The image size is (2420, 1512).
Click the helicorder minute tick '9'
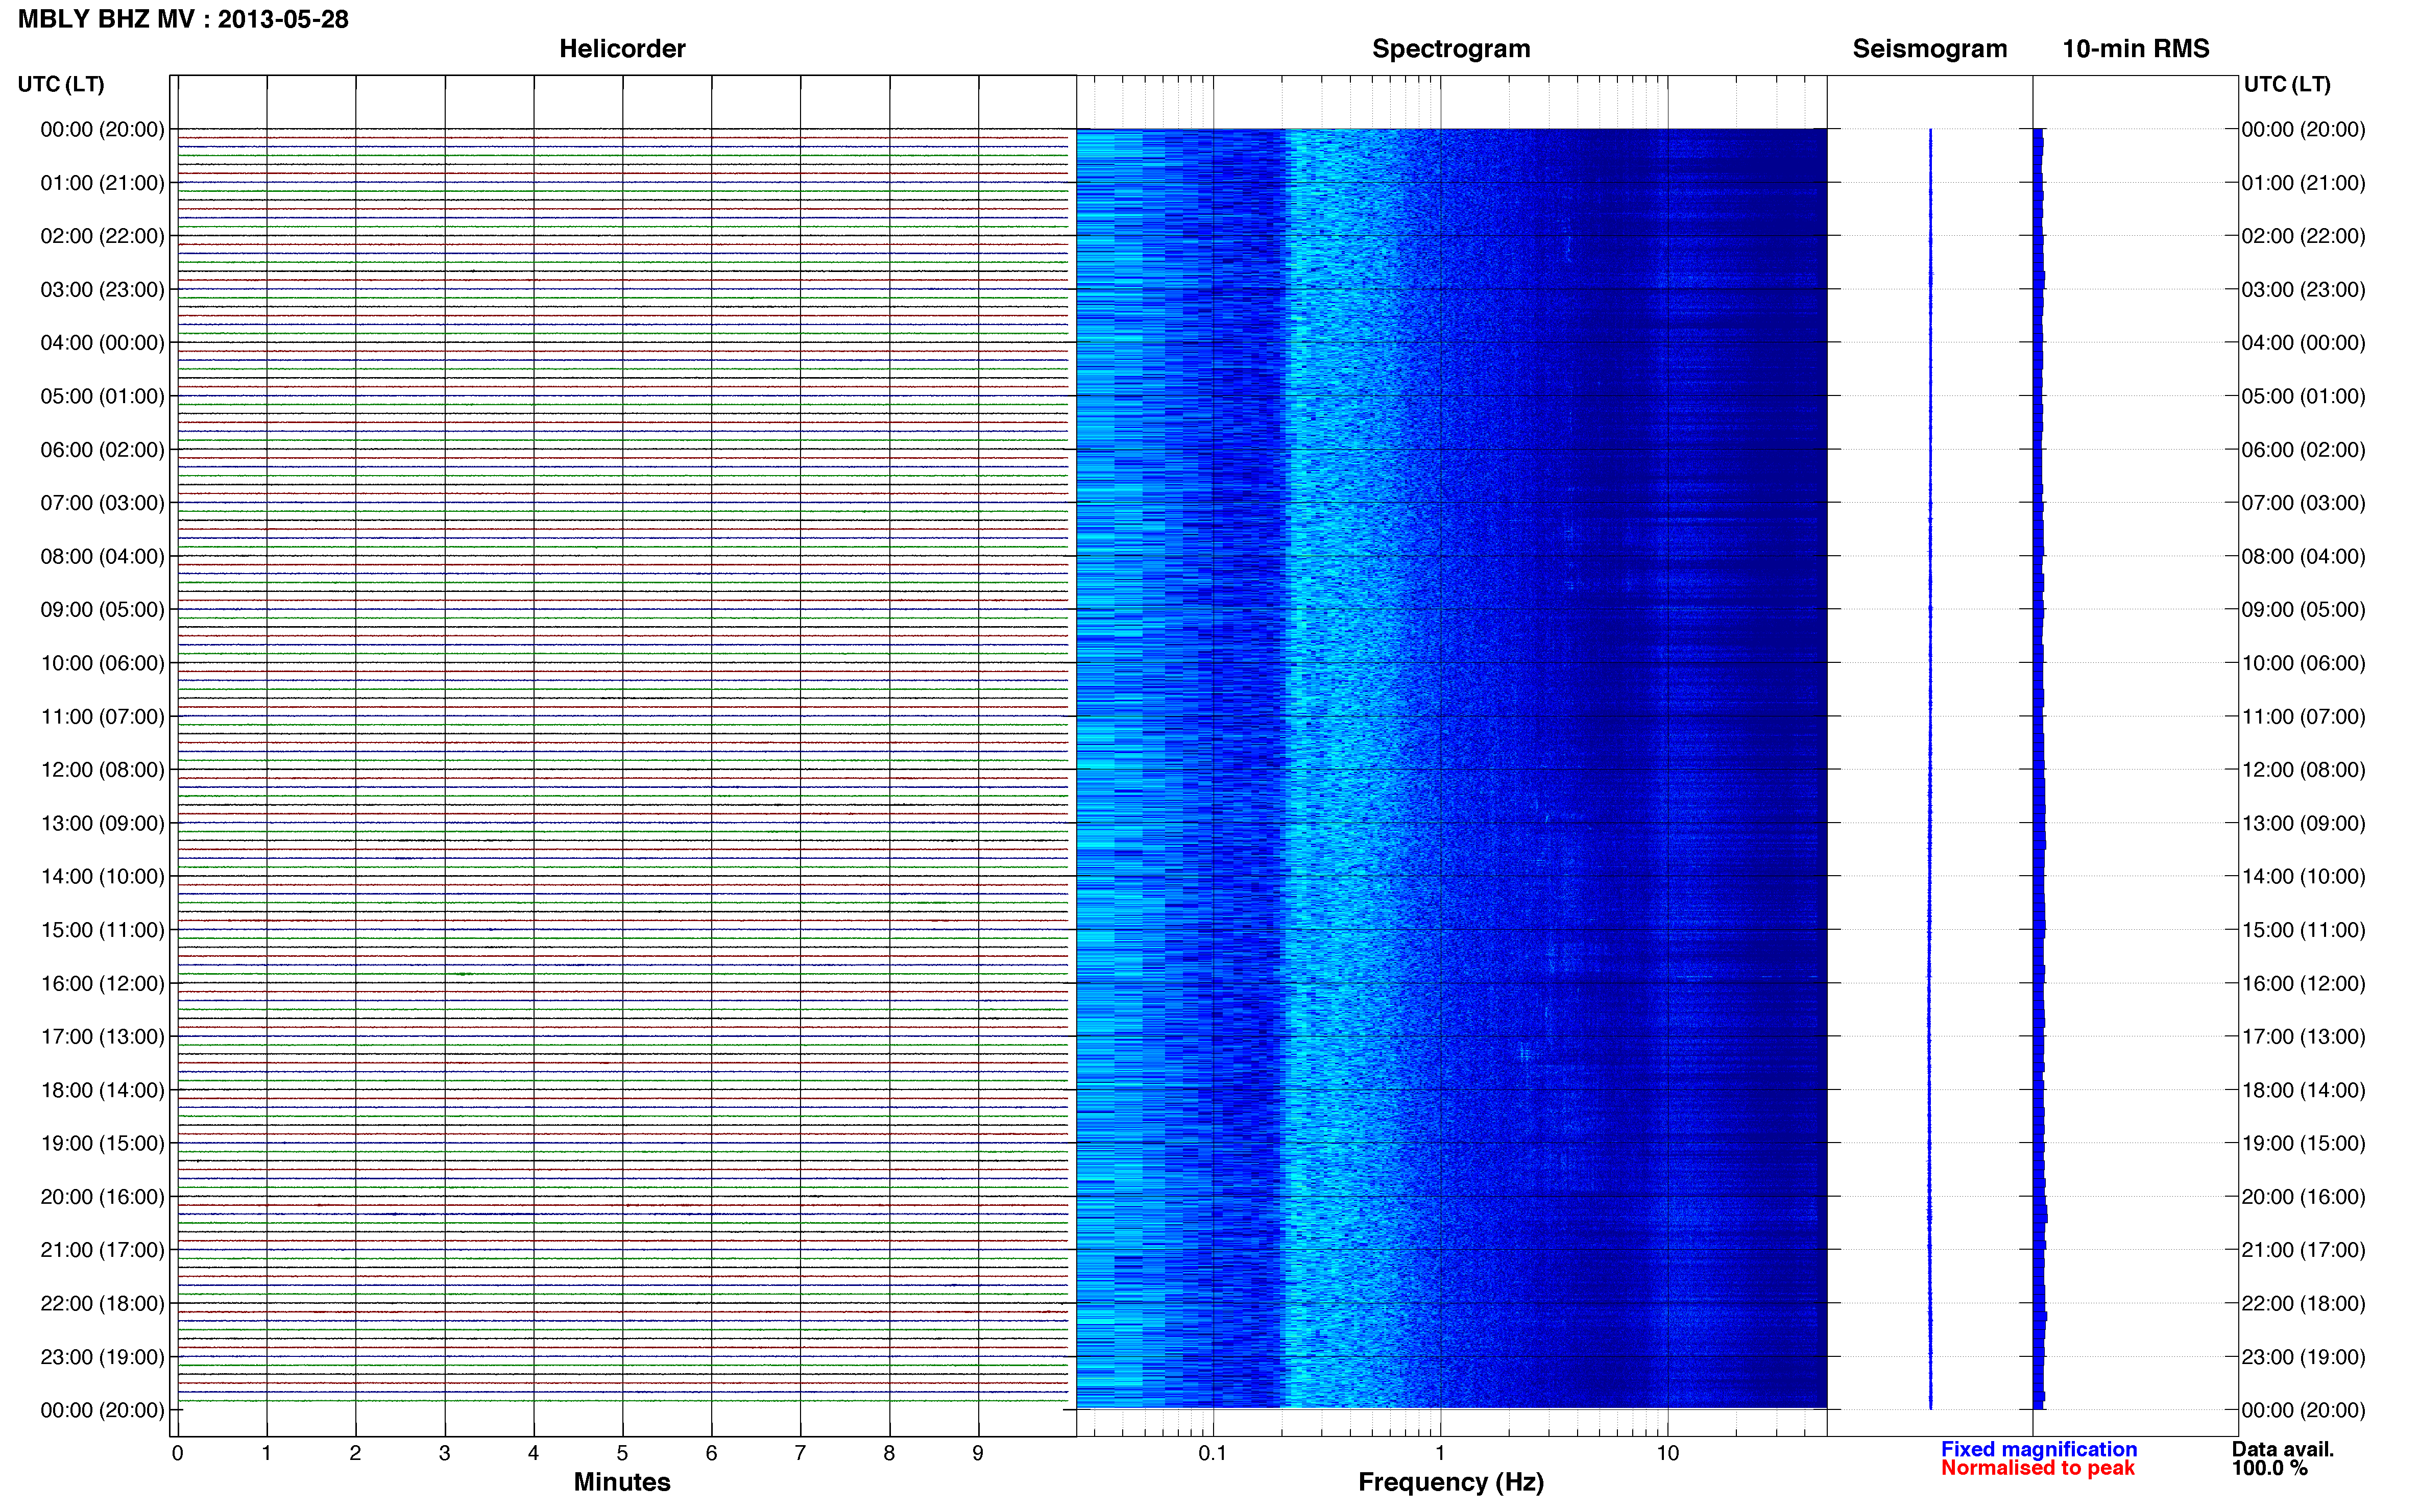978,1453
